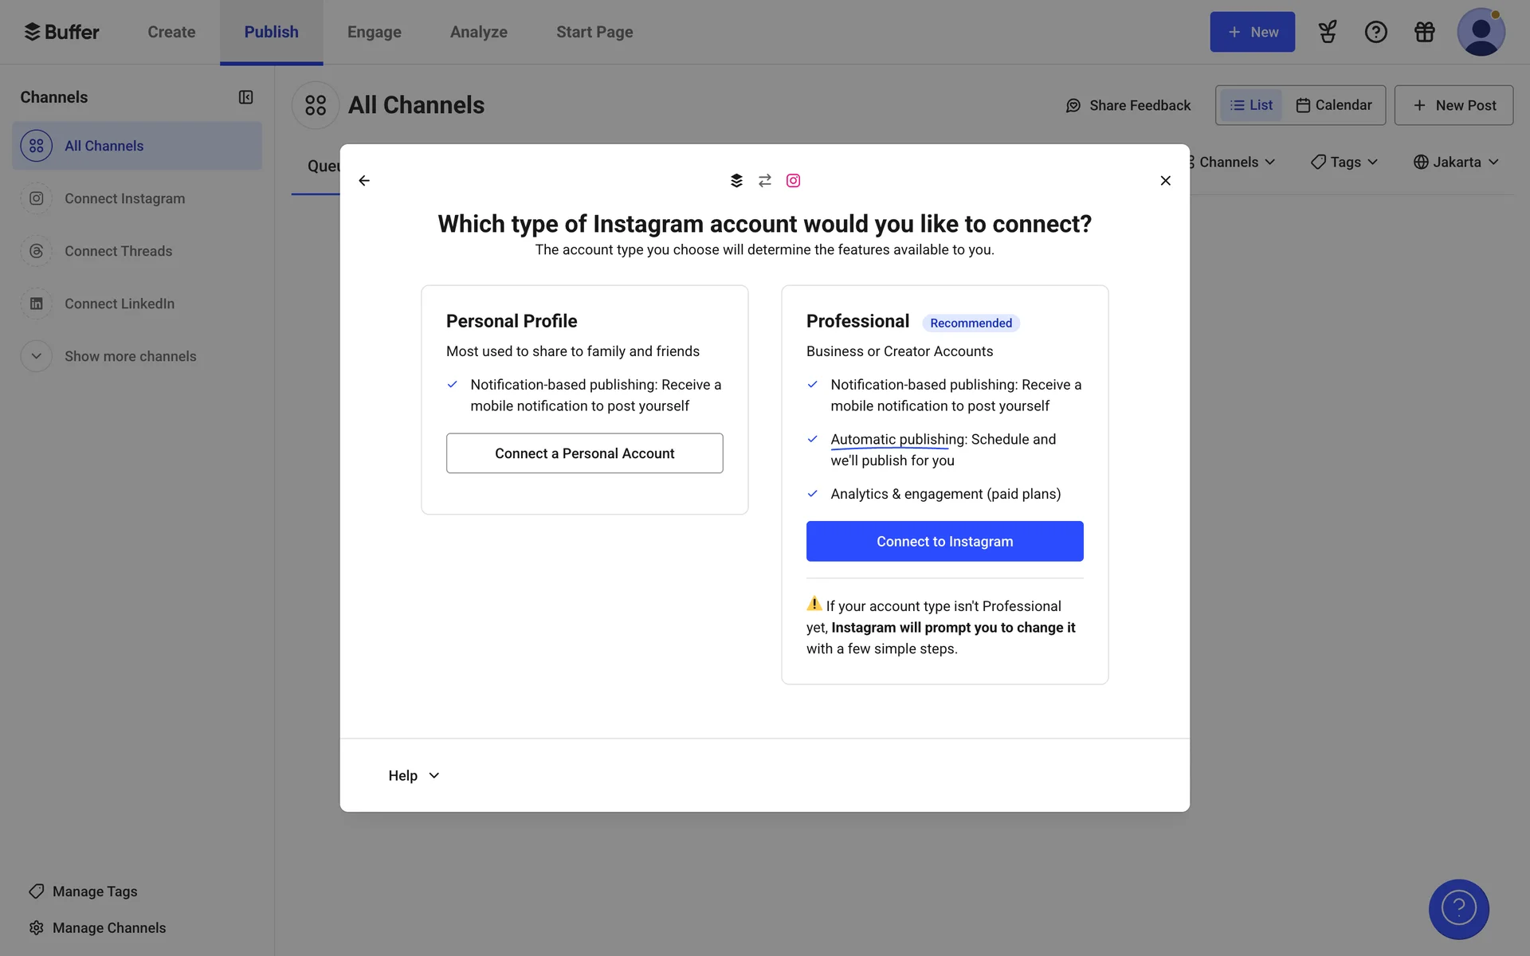Collapse the Channels sidebar panel icon
The height and width of the screenshot is (956, 1530).
click(x=245, y=97)
